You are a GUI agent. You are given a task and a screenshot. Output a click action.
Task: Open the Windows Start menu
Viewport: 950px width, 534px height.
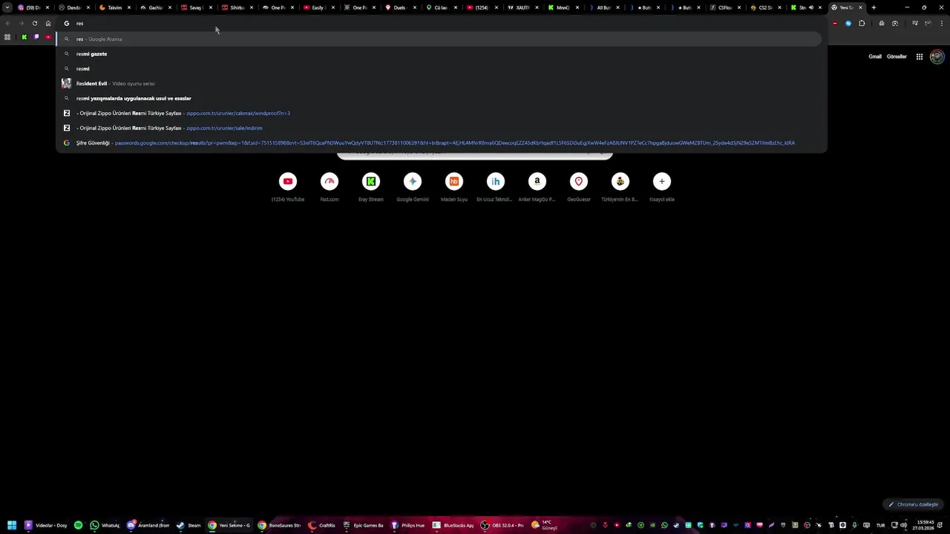tap(12, 525)
